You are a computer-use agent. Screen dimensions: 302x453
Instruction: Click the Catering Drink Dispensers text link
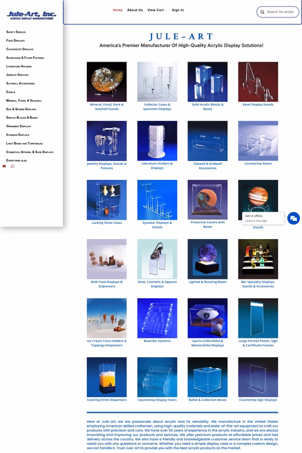pyautogui.click(x=106, y=400)
